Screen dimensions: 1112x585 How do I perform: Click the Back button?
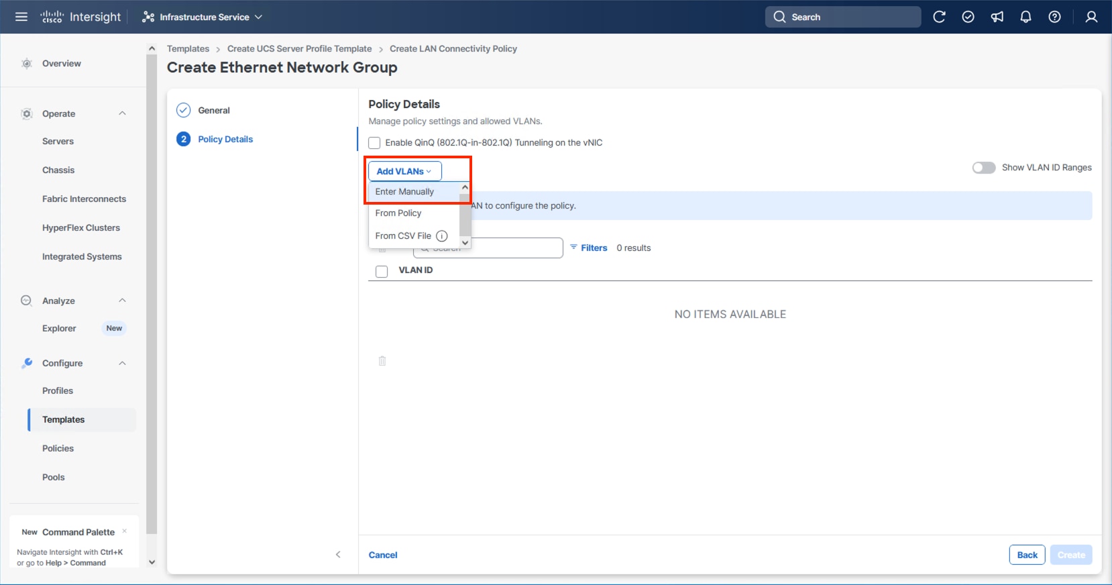click(1027, 555)
